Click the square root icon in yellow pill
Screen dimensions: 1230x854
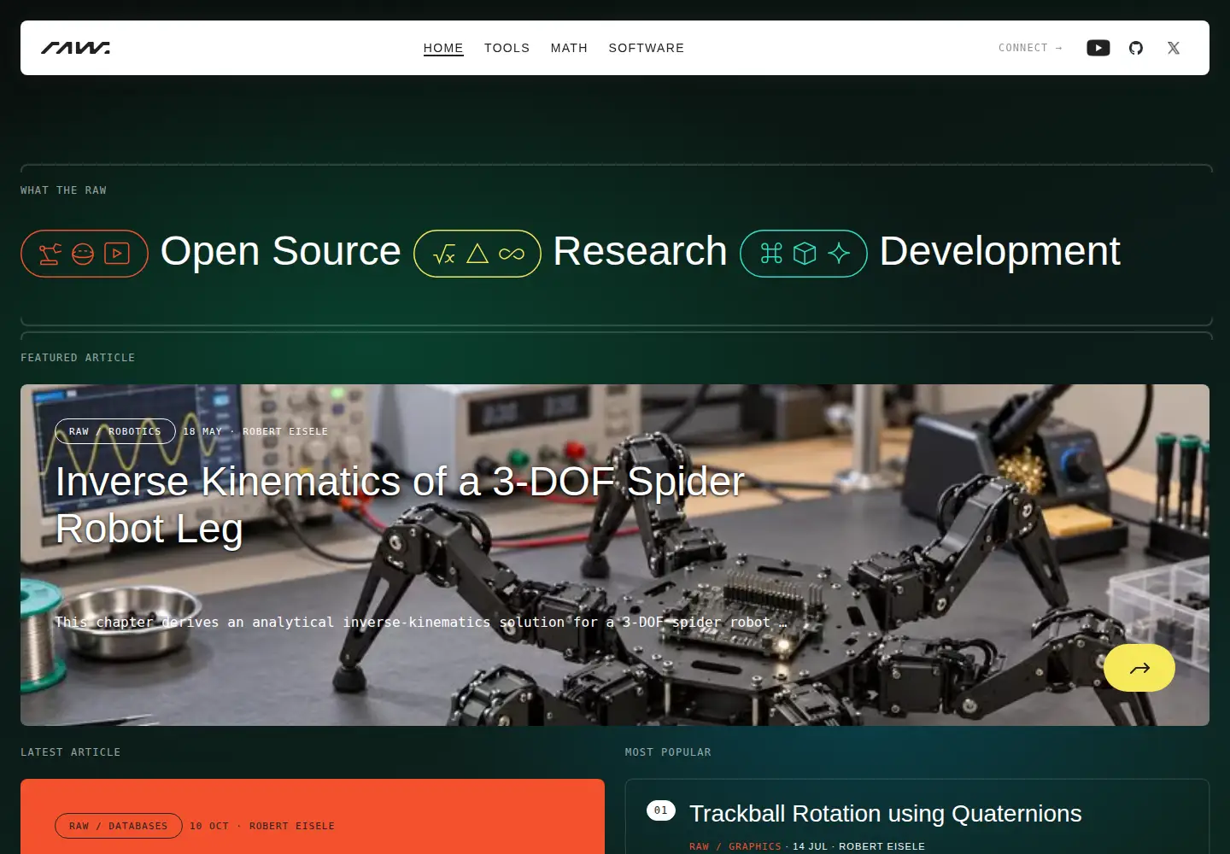tap(444, 254)
